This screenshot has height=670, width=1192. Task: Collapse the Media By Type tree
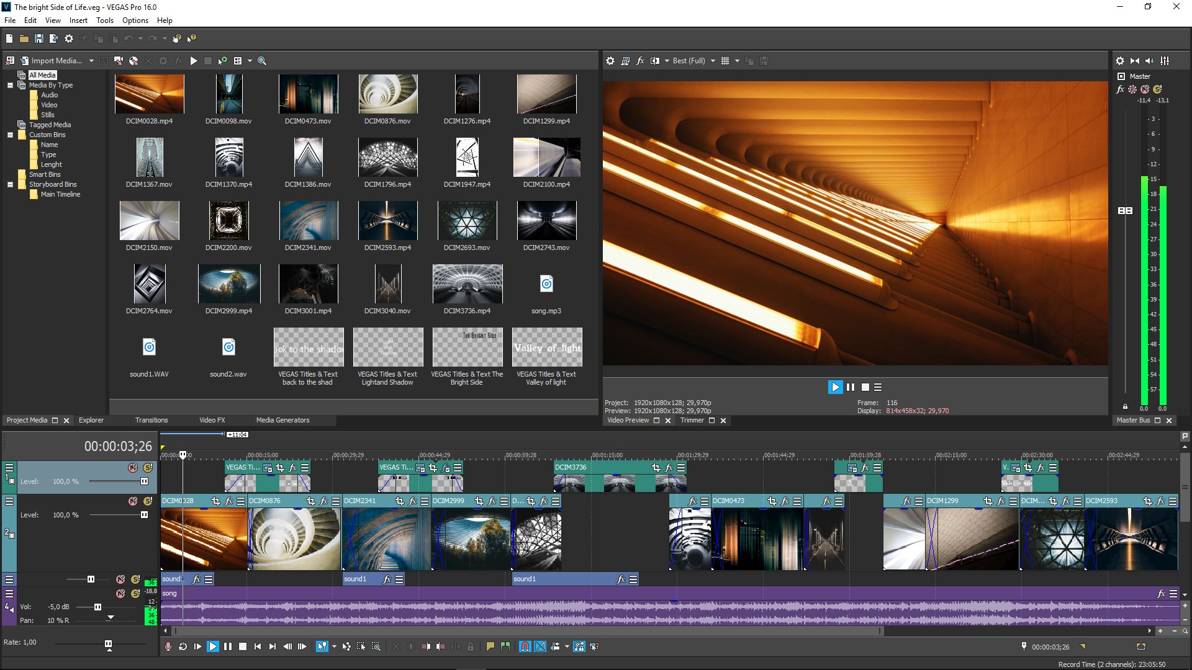10,85
